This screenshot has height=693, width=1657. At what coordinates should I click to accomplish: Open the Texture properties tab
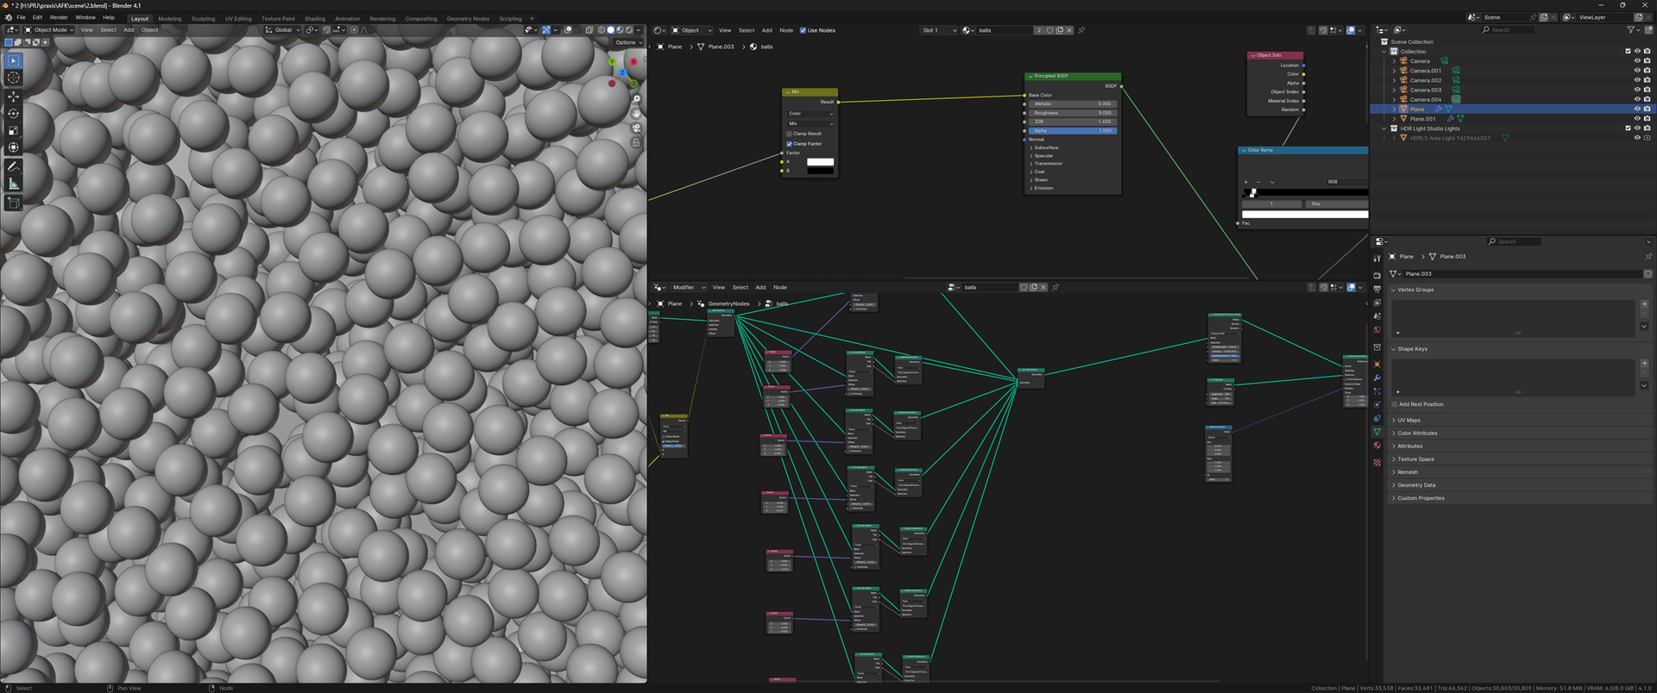point(1377,462)
